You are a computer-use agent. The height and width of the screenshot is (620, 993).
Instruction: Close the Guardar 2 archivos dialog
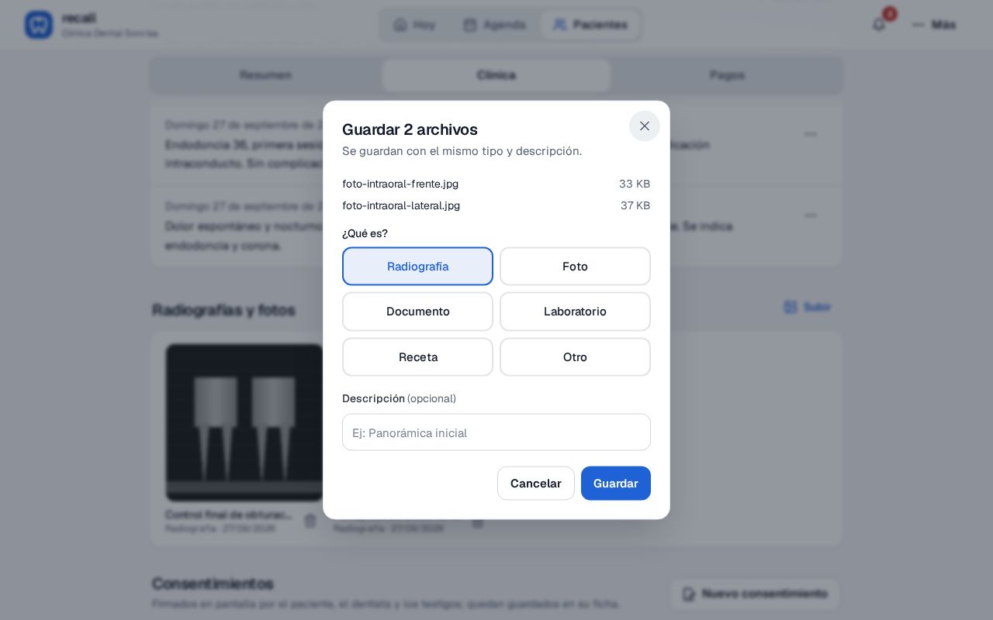(644, 126)
